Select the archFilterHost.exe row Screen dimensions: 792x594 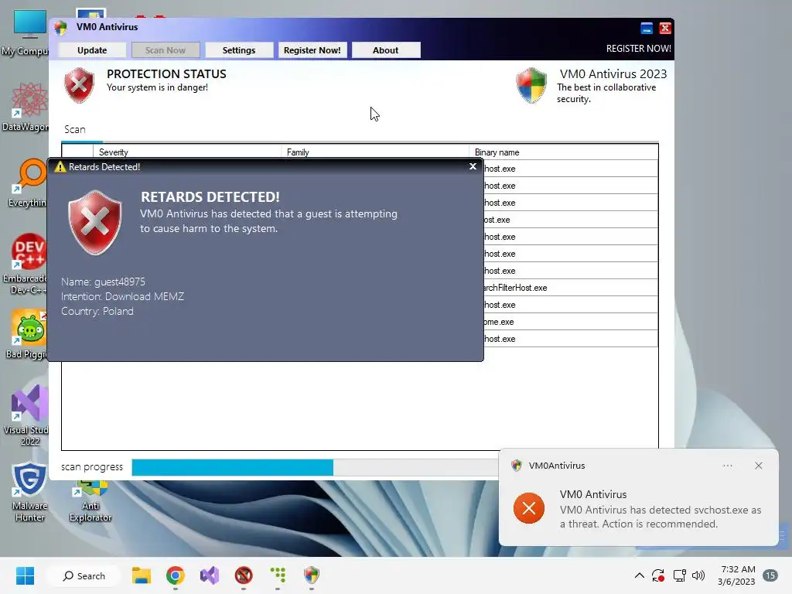click(x=570, y=288)
